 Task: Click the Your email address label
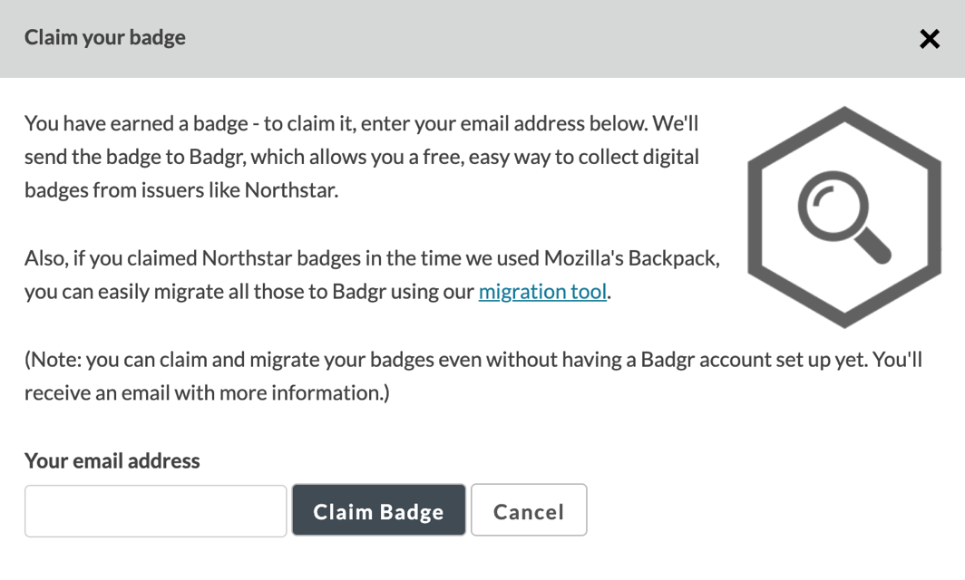click(x=112, y=460)
